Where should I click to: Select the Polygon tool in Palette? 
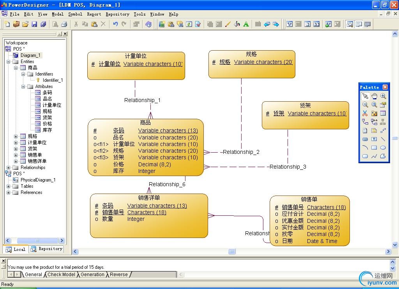pyautogui.click(x=383, y=156)
